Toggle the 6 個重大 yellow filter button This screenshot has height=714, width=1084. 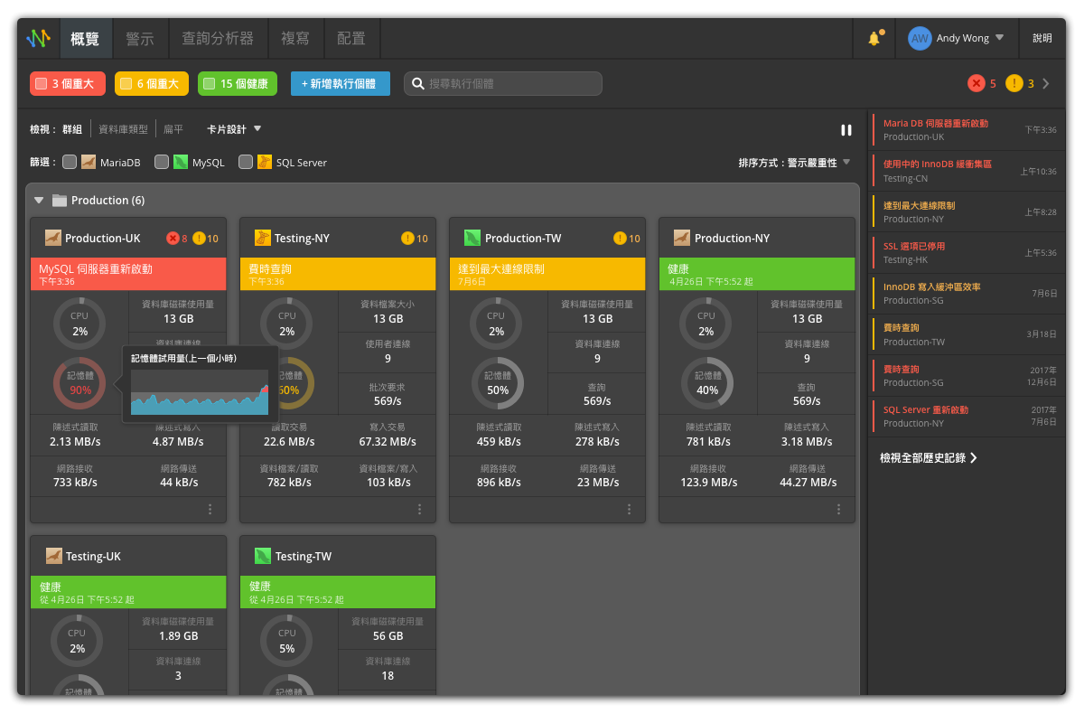point(152,84)
